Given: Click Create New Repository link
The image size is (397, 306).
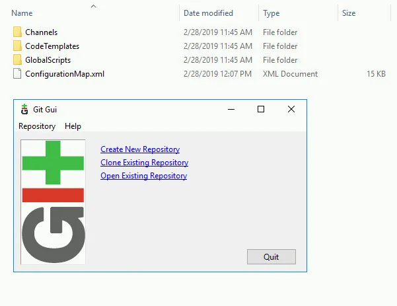Looking at the screenshot, I should [x=140, y=149].
